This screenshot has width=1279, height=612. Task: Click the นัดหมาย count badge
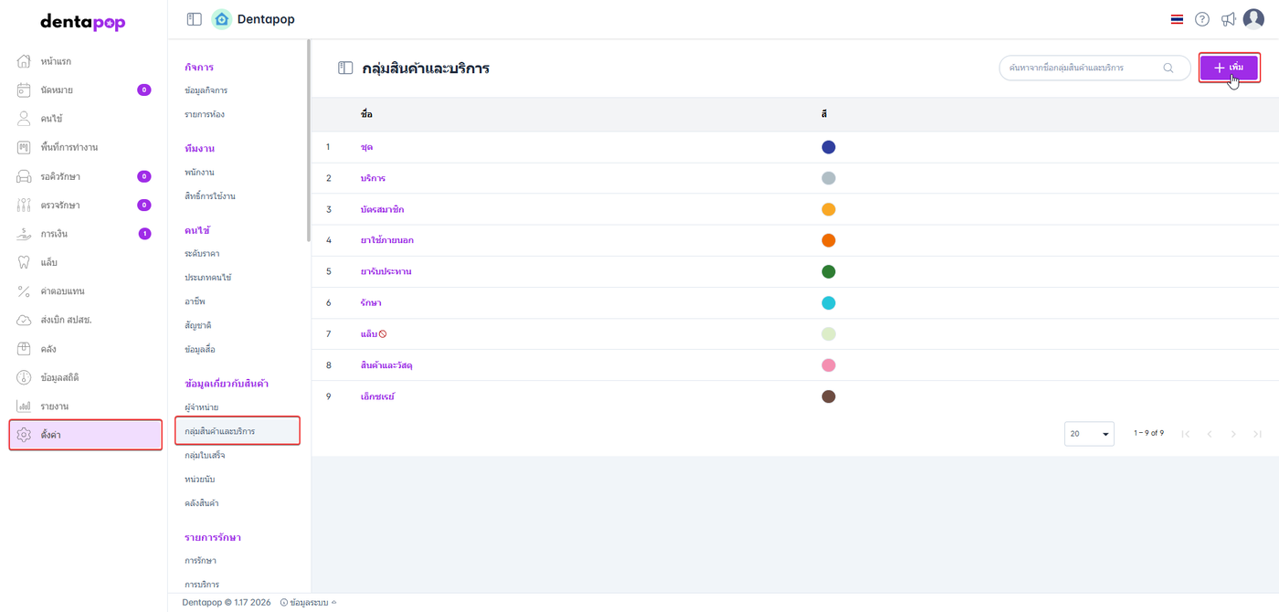coord(144,90)
